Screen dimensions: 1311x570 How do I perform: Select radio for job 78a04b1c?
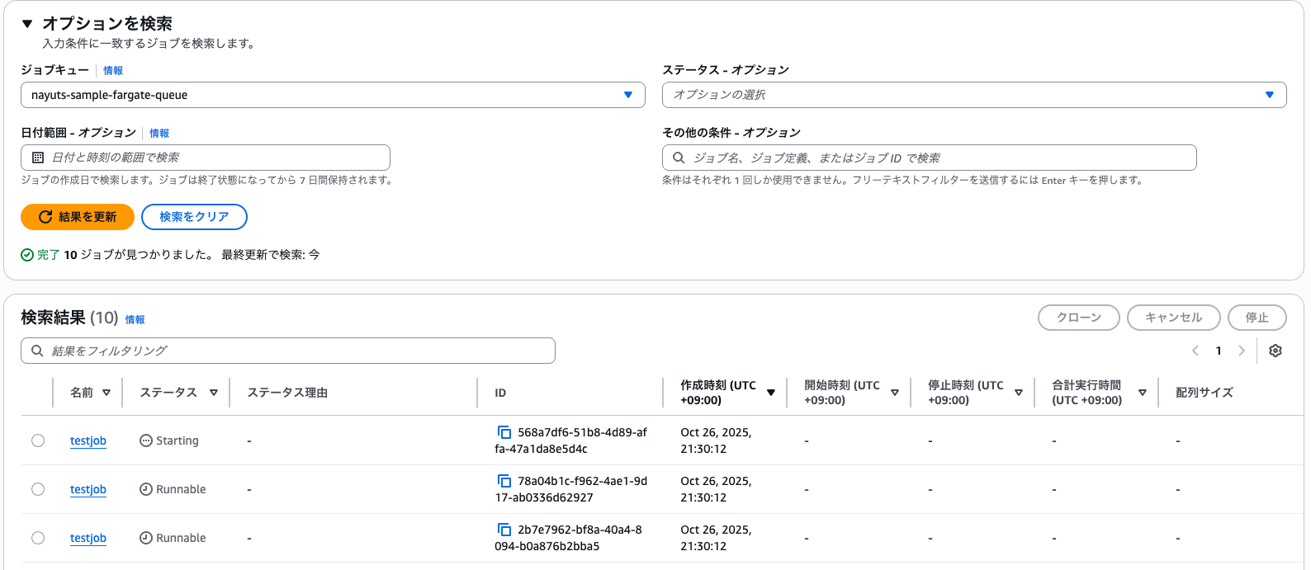pyautogui.click(x=38, y=489)
